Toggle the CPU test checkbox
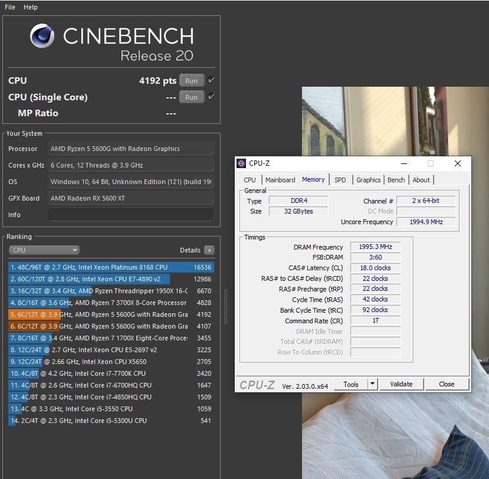 click(211, 80)
